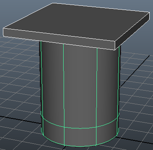Viewport: 153px width, 150px height.
Task: Pick the slab's far-left corner vertex
Action: click(x=3, y=28)
